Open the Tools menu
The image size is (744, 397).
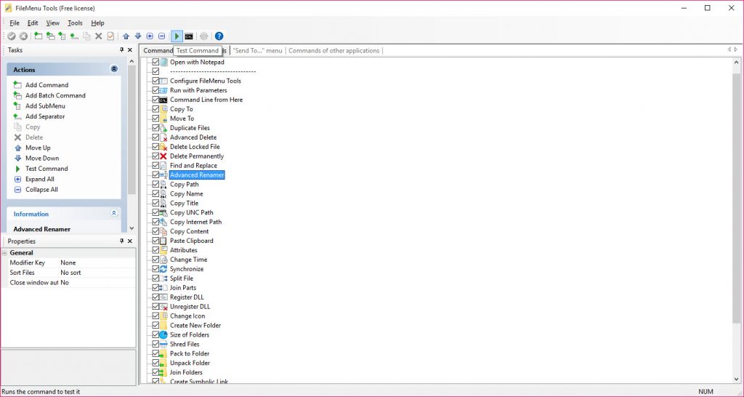(75, 23)
